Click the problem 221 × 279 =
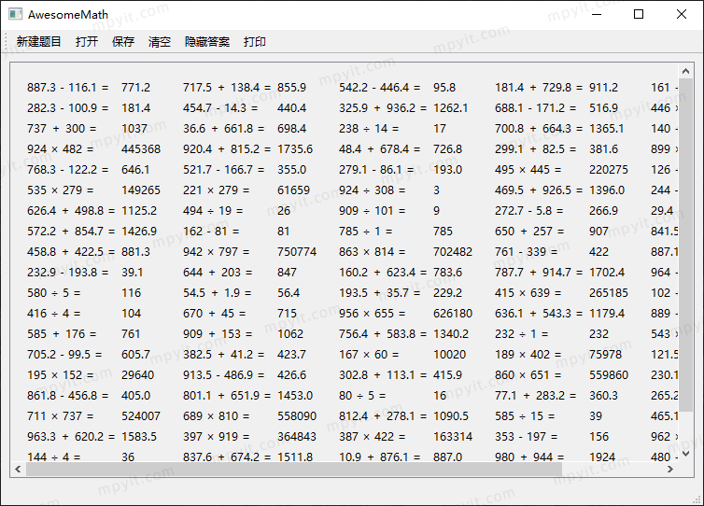Image resolution: width=704 pixels, height=506 pixels. point(216,190)
